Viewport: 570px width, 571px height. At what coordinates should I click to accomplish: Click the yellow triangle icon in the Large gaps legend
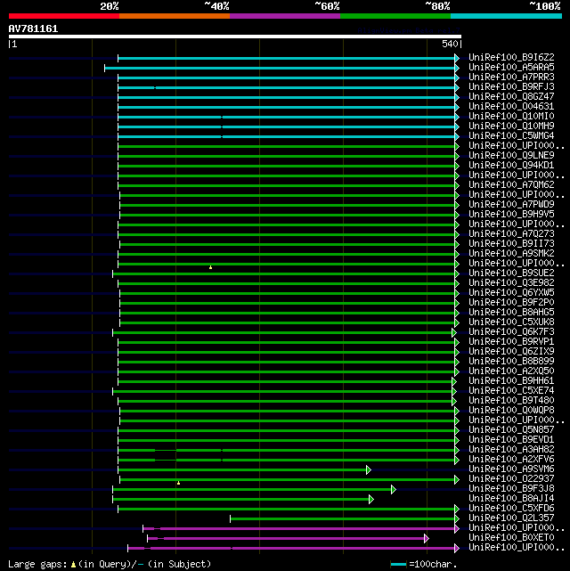73,565
